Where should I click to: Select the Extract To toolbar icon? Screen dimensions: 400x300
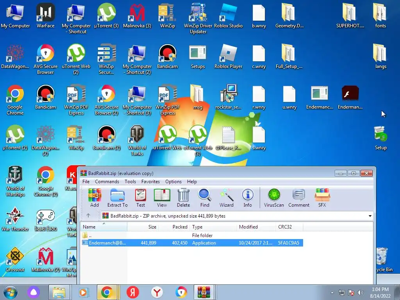[x=117, y=198]
